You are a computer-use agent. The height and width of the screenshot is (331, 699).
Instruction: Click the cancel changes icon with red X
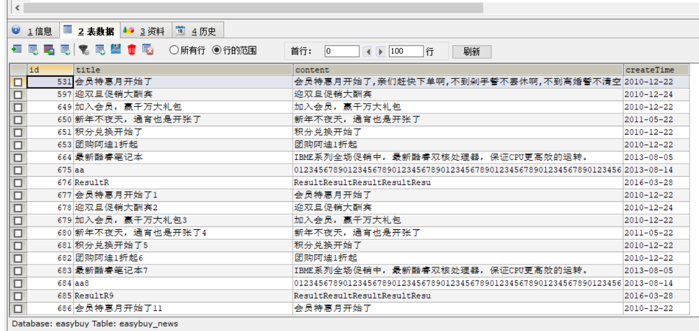click(x=148, y=50)
